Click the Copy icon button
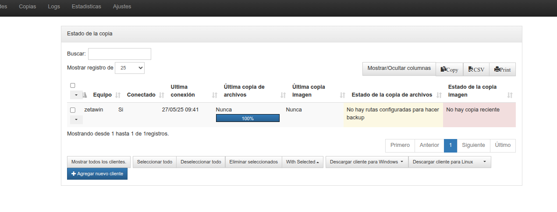Viewport: 557px width, 212px height. coord(449,70)
